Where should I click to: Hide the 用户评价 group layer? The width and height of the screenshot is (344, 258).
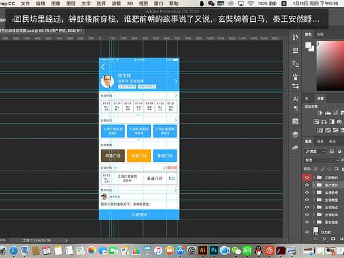click(307, 185)
